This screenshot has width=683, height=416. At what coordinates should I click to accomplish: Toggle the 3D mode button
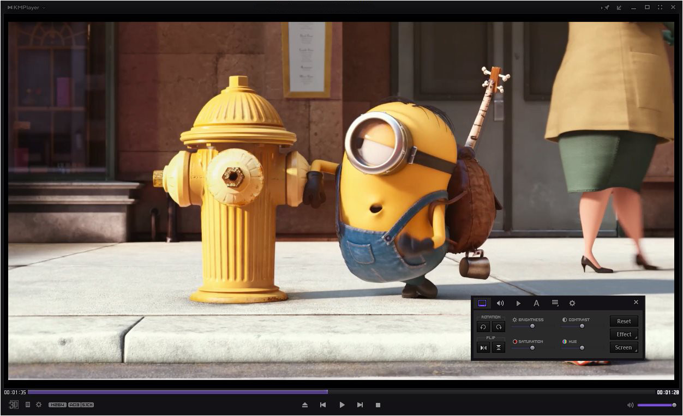(x=14, y=405)
